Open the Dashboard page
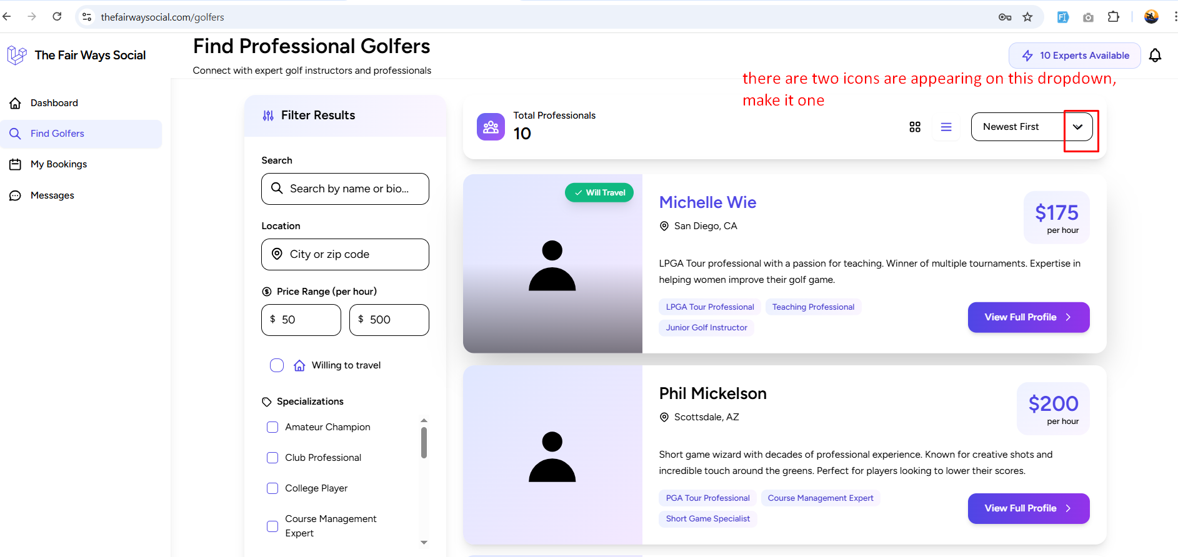1178x557 pixels. pos(54,103)
